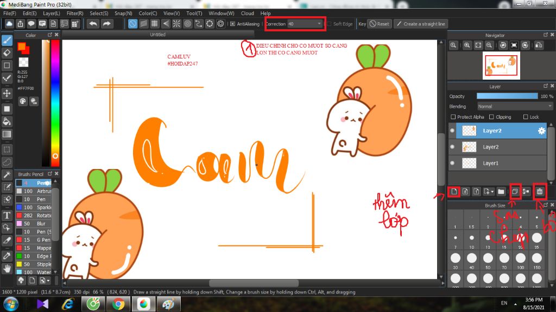
Task: Click the transparent color swatch
Action: [x=23, y=62]
